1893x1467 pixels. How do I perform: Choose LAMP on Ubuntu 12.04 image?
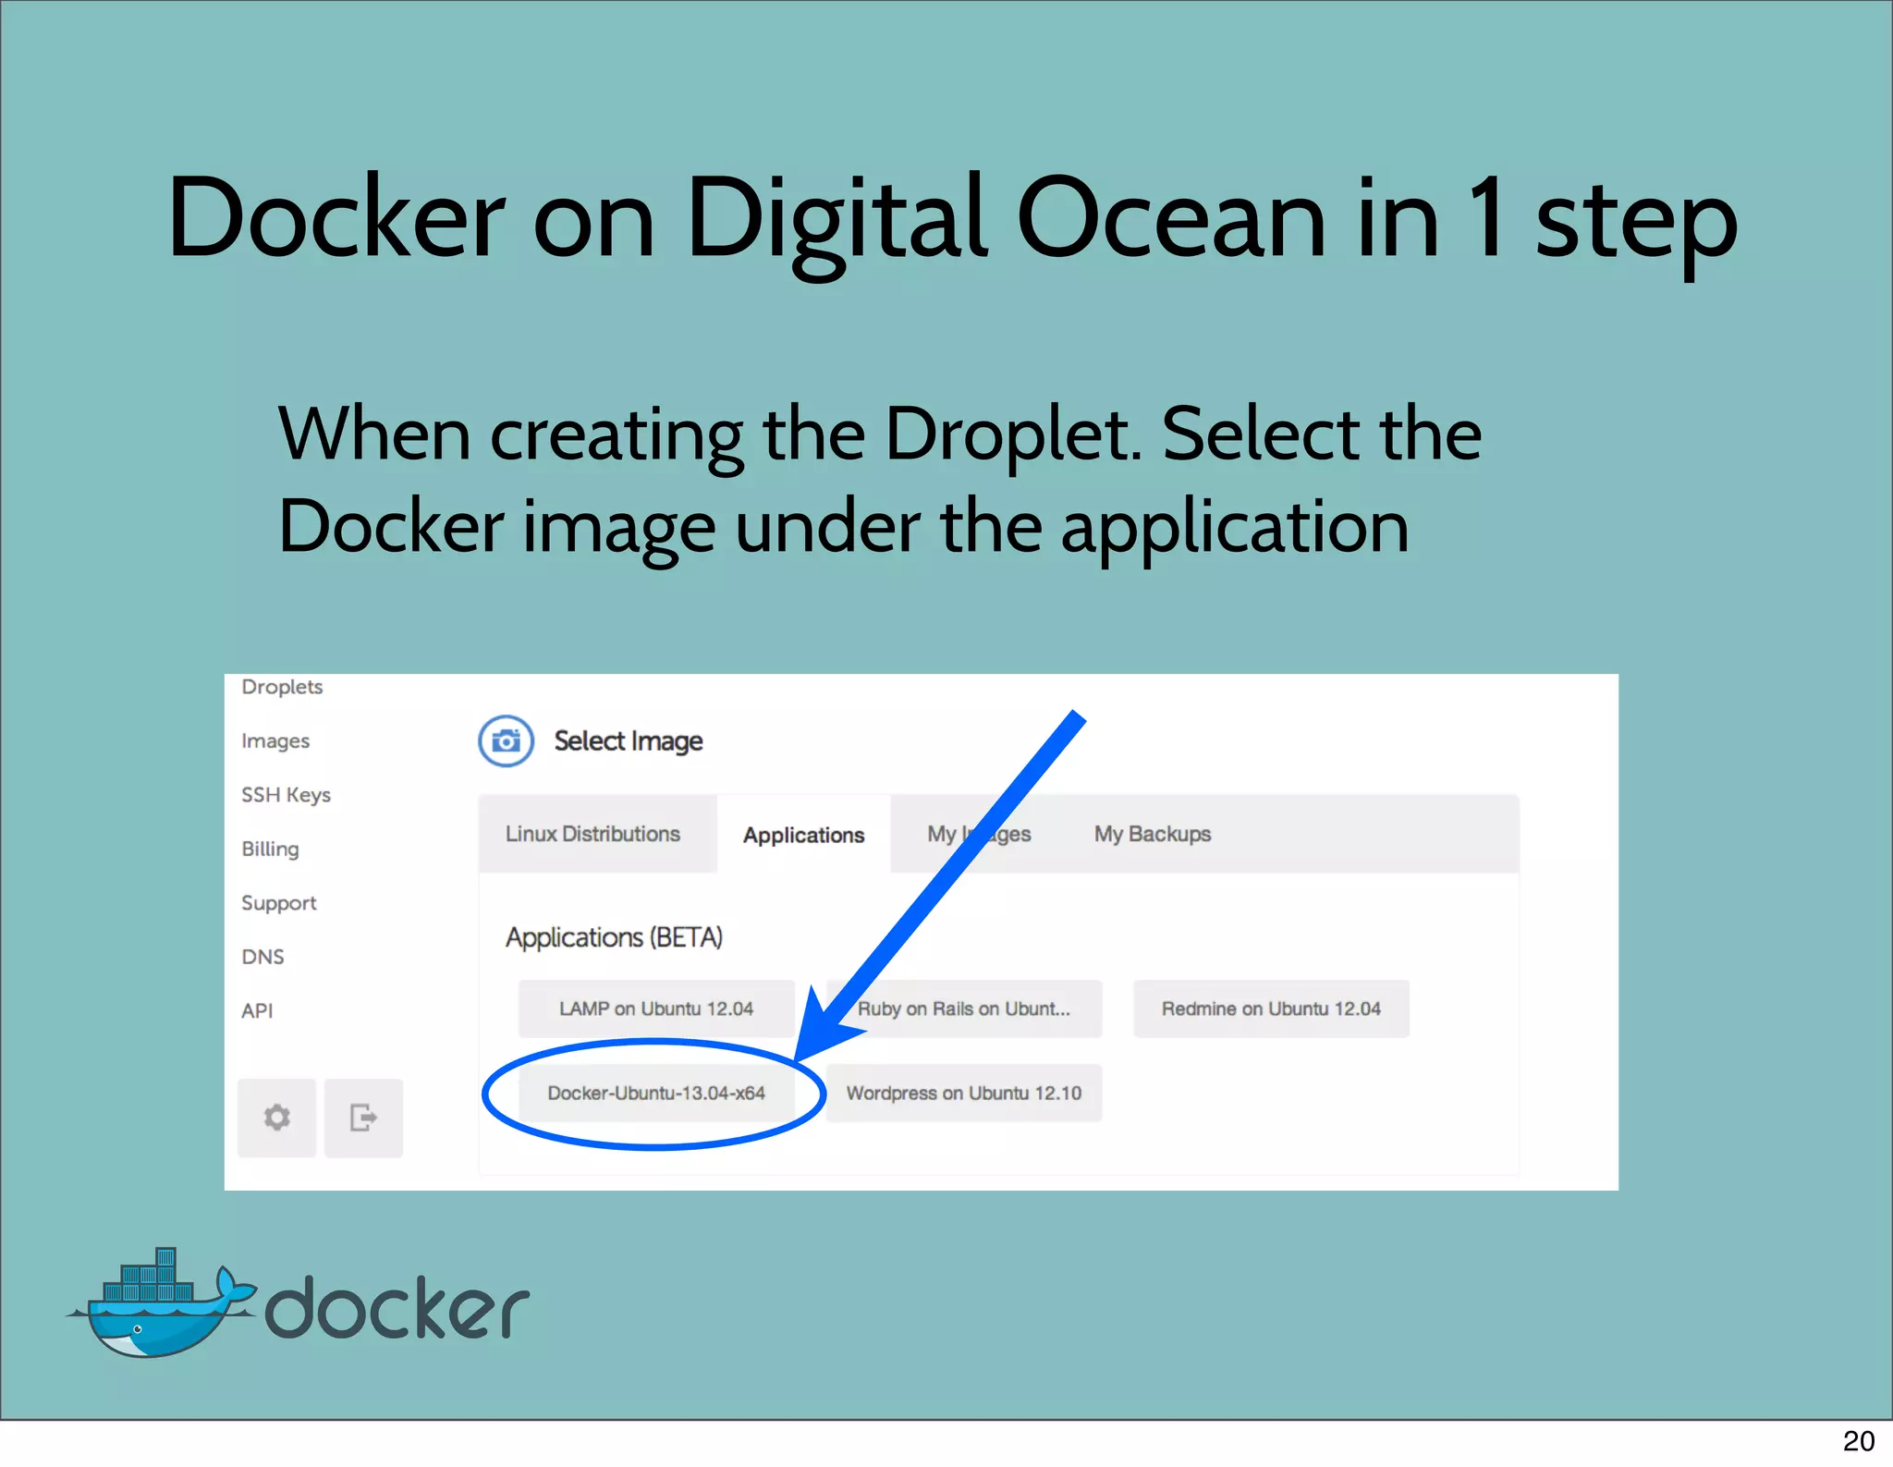[656, 1009]
